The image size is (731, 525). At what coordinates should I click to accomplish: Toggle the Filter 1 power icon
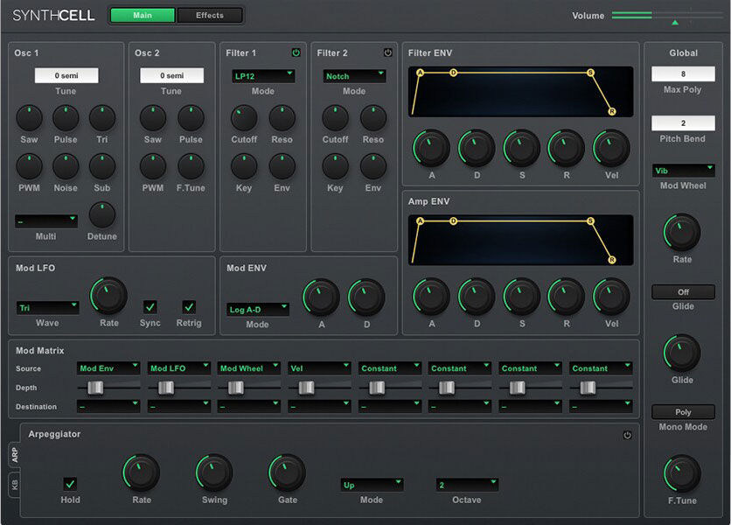(296, 52)
